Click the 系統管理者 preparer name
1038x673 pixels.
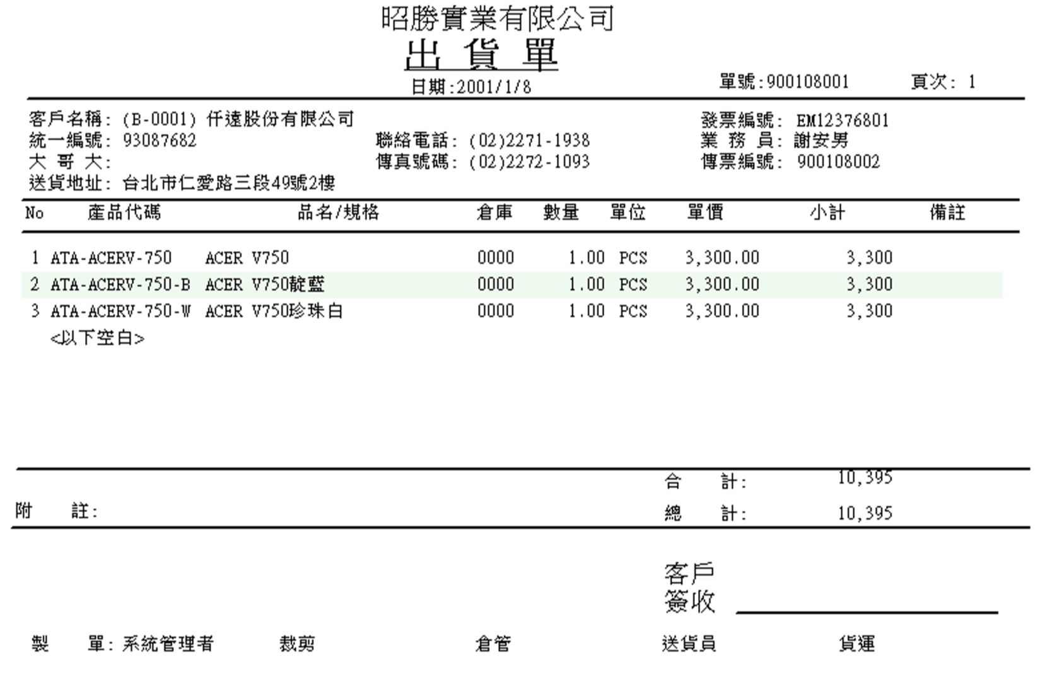click(168, 644)
